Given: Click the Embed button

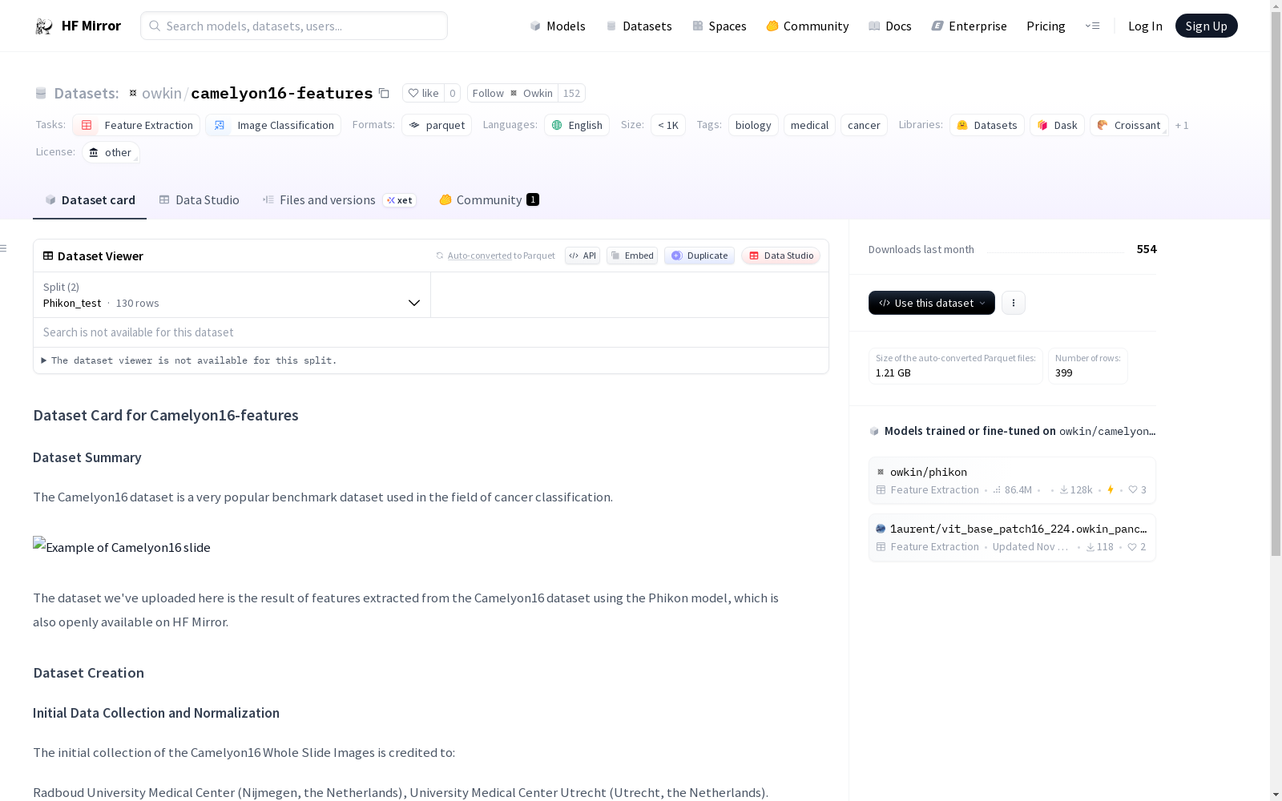Looking at the screenshot, I should (x=632, y=256).
